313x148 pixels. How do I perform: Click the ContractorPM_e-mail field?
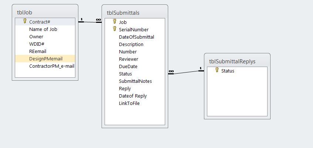[52, 66]
